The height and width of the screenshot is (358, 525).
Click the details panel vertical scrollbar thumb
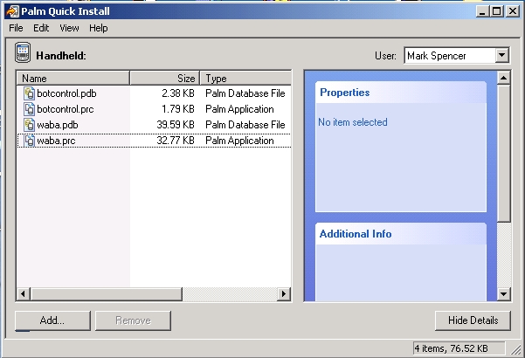click(x=503, y=153)
